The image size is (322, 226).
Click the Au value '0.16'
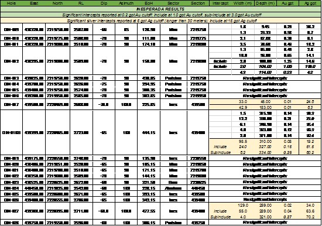point(287,147)
